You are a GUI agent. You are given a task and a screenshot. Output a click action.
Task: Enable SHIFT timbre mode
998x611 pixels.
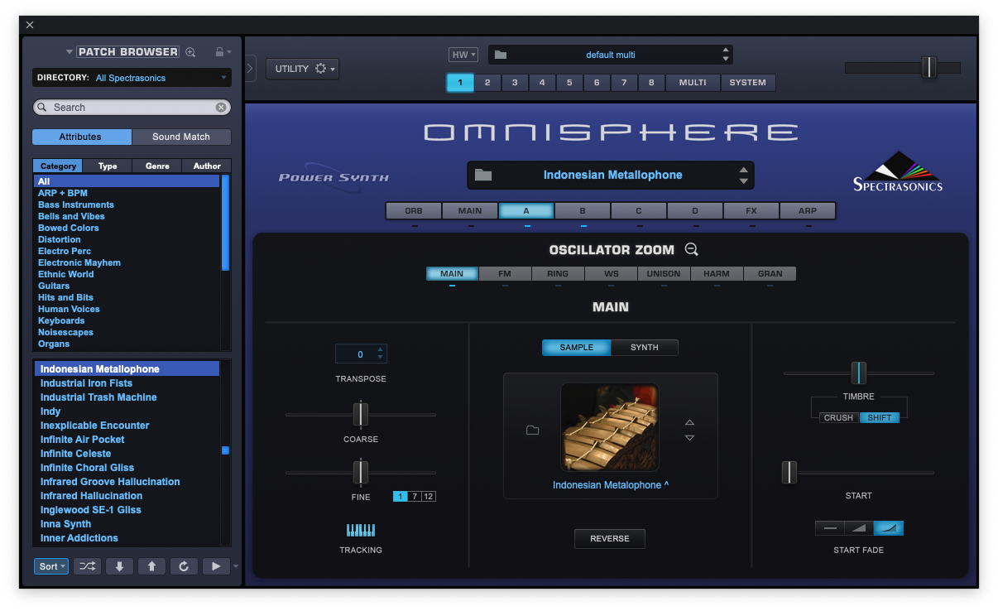(880, 418)
